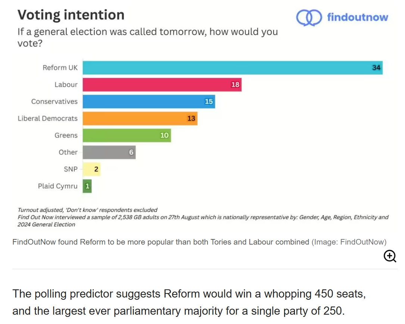Click the magnifier zoom-in icon below the chart
This screenshot has height=324, width=405.
click(390, 256)
